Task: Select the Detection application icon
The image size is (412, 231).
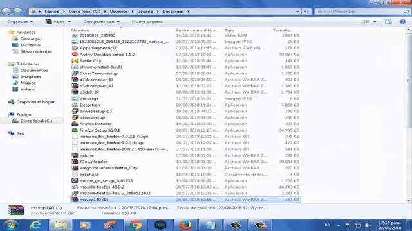Action: click(x=75, y=105)
